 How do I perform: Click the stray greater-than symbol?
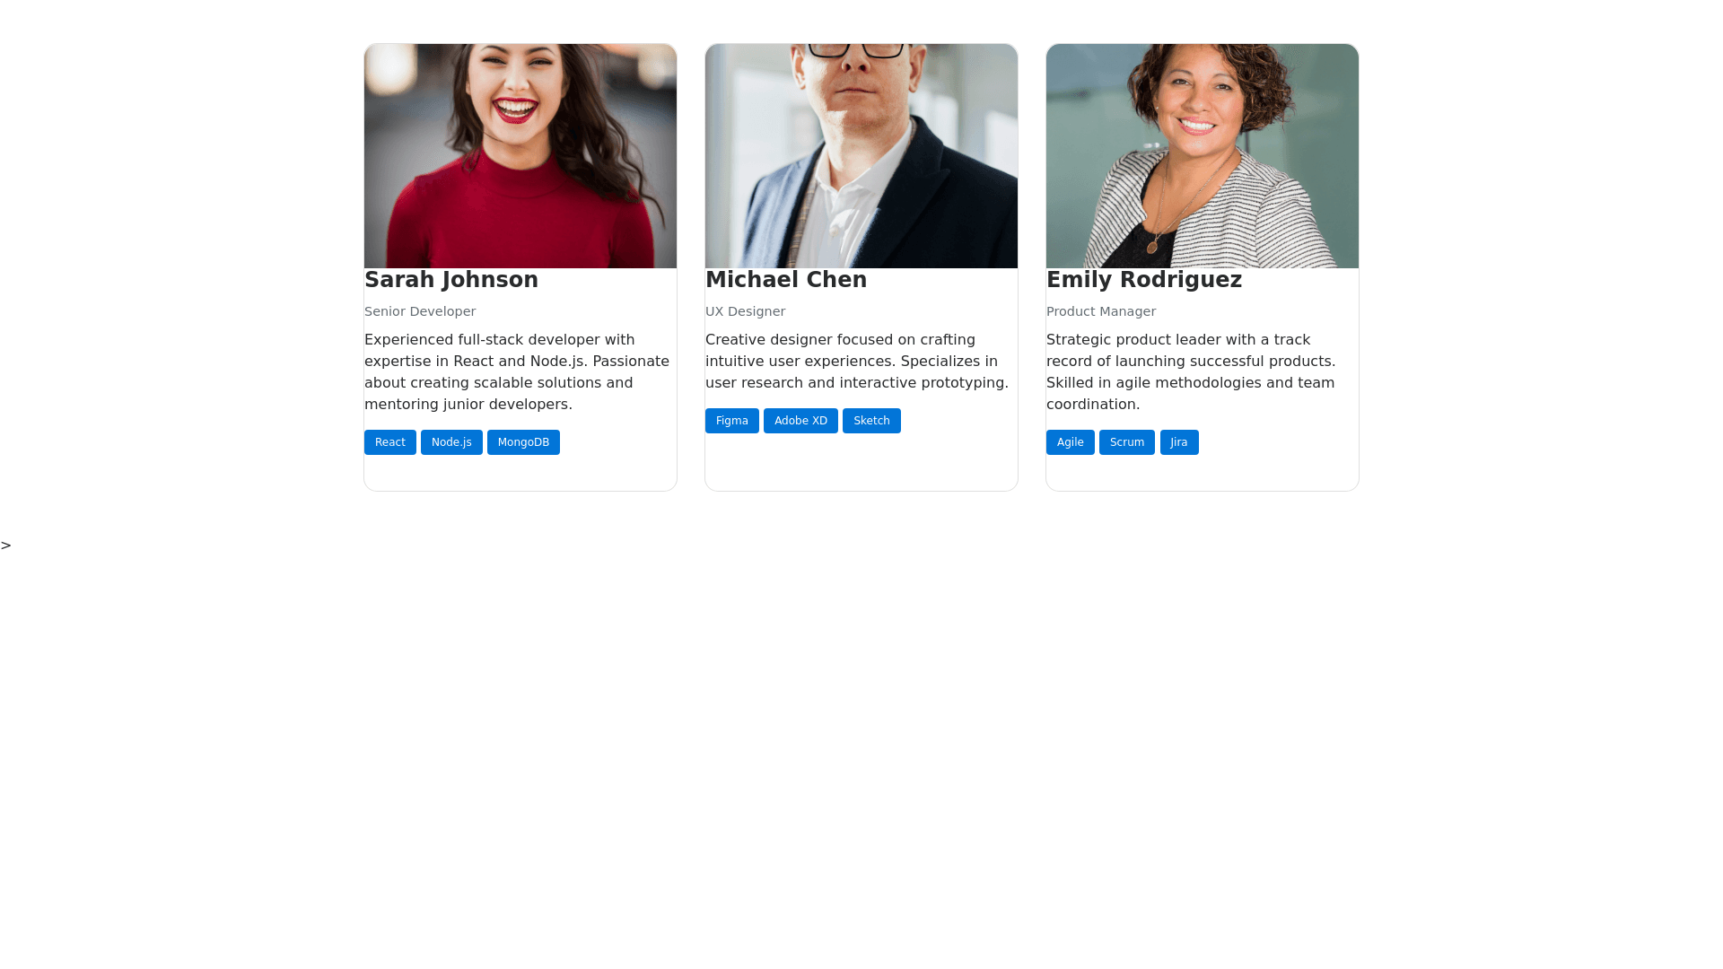coord(6,546)
